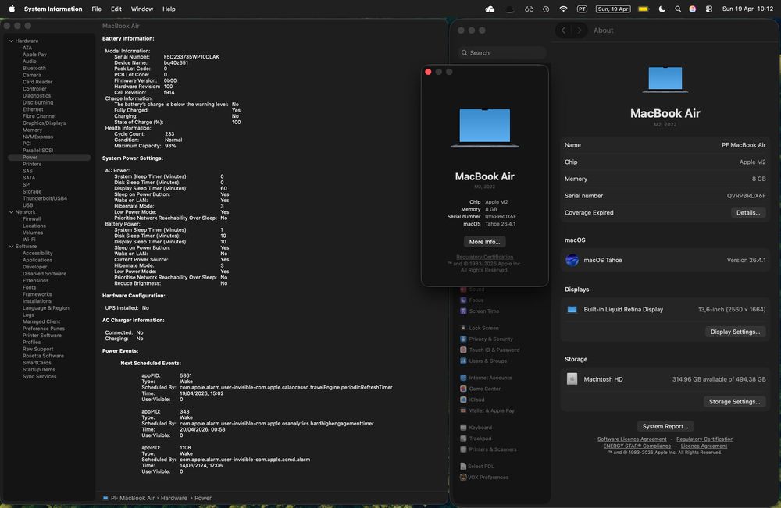Open iCloud sidebar icon in Settings

(463, 400)
